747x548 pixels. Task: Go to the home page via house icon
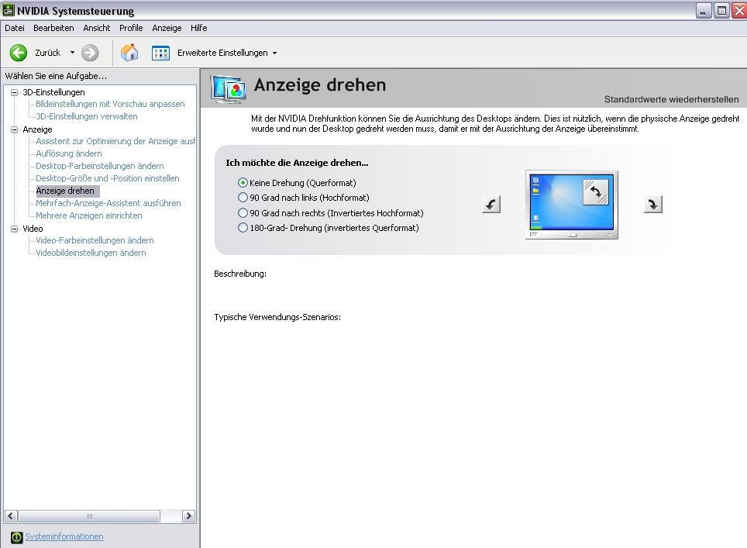(x=129, y=53)
